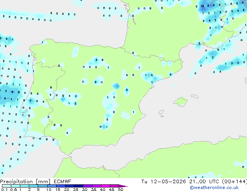Click the legend label '10'
This screenshot has width=247, height=191.
[49, 189]
